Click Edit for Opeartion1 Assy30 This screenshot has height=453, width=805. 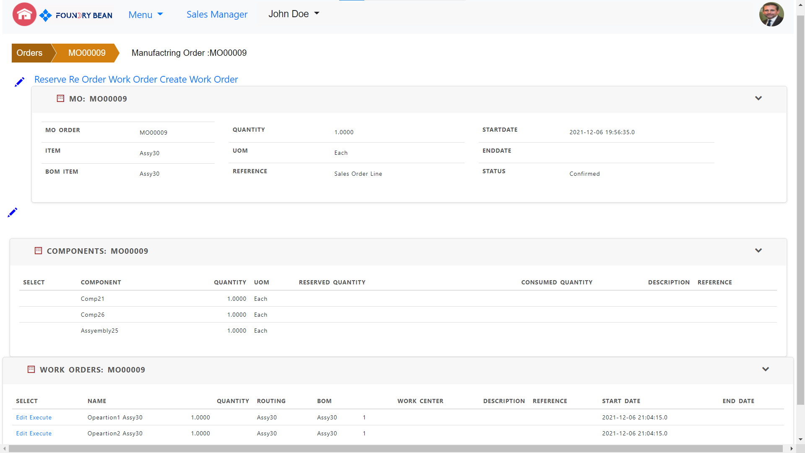click(x=22, y=417)
